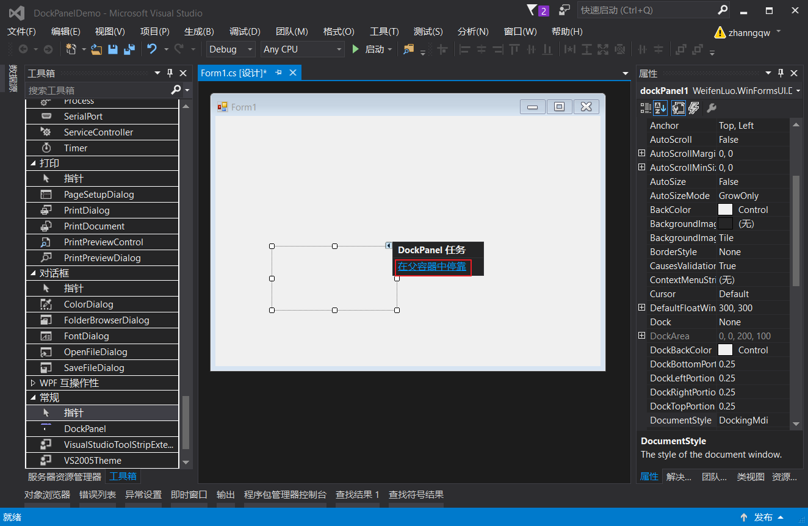Open the Start button dropdown arrow

click(391, 49)
